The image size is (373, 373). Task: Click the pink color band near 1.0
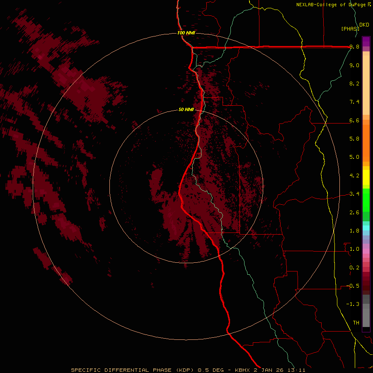pos(366,251)
